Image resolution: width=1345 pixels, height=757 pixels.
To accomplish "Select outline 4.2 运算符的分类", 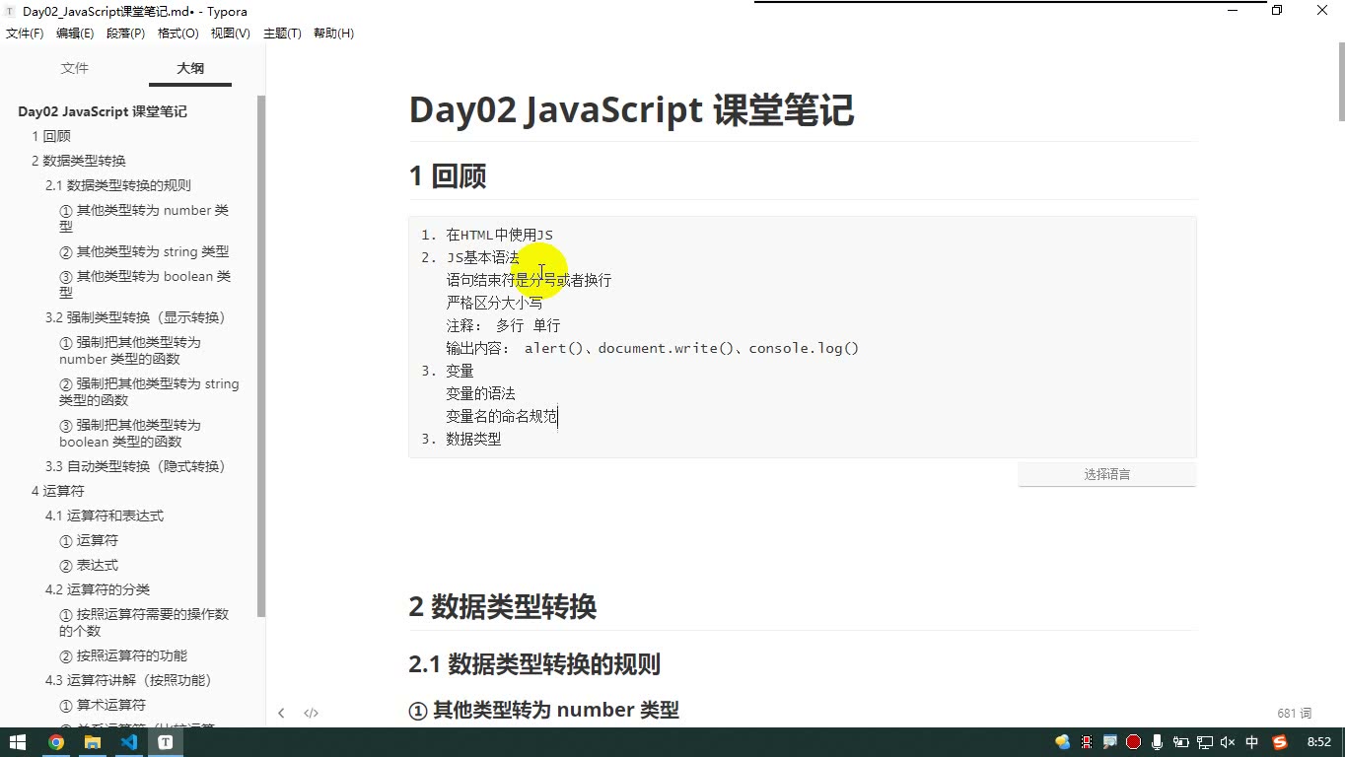I will click(x=98, y=589).
